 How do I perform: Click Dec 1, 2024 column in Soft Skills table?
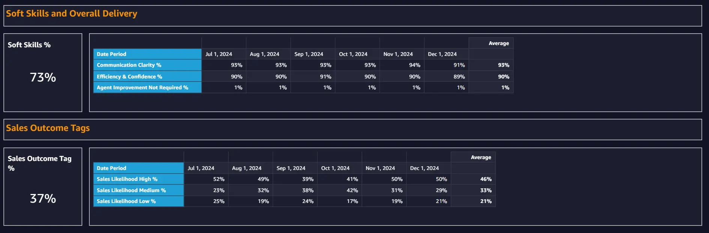pos(443,54)
